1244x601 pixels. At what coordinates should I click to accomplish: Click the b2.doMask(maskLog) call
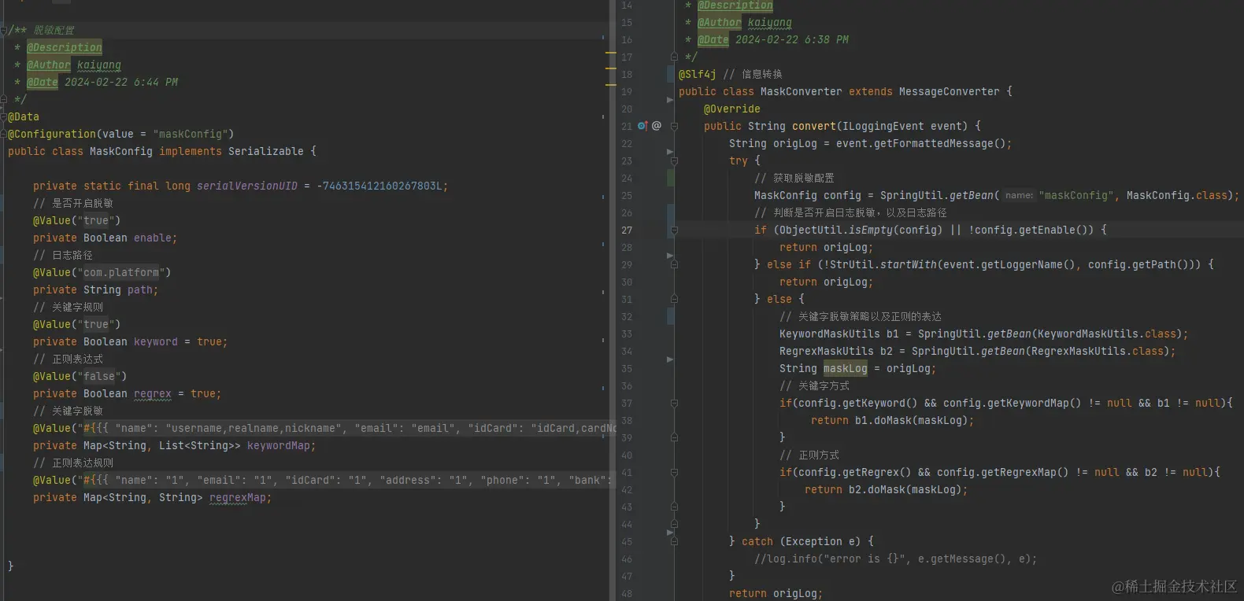point(905,489)
